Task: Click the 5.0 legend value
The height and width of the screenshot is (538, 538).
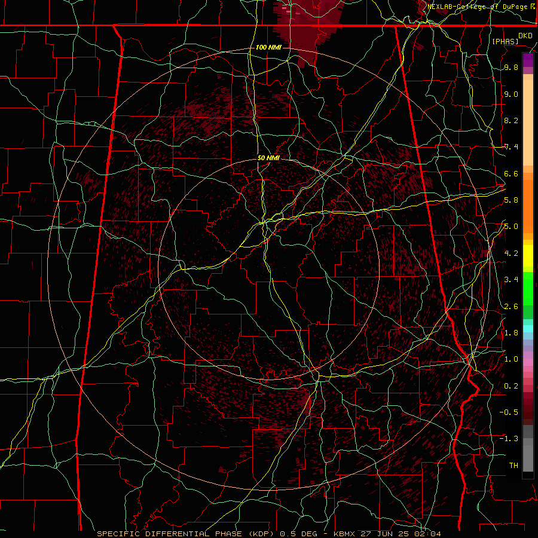Action: coord(511,227)
